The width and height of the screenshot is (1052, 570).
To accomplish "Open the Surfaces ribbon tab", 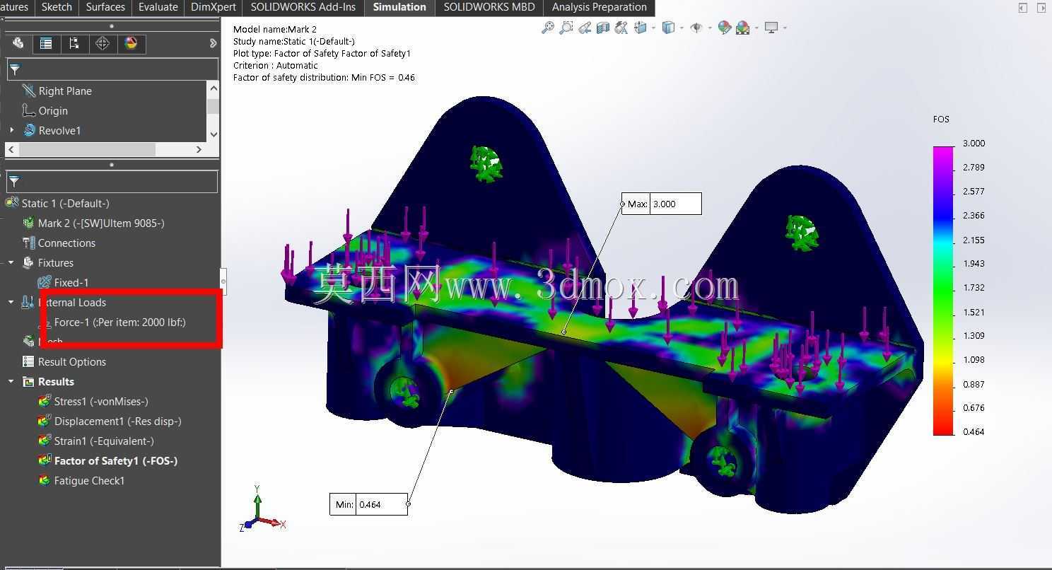I will click(x=105, y=7).
